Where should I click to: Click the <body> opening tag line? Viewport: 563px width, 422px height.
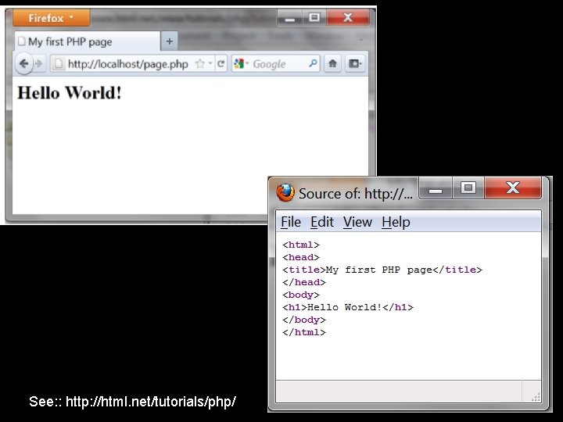pos(301,295)
